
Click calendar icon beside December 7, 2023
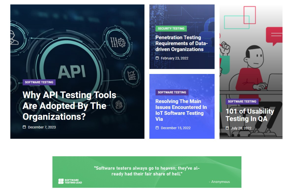[x=24, y=127]
